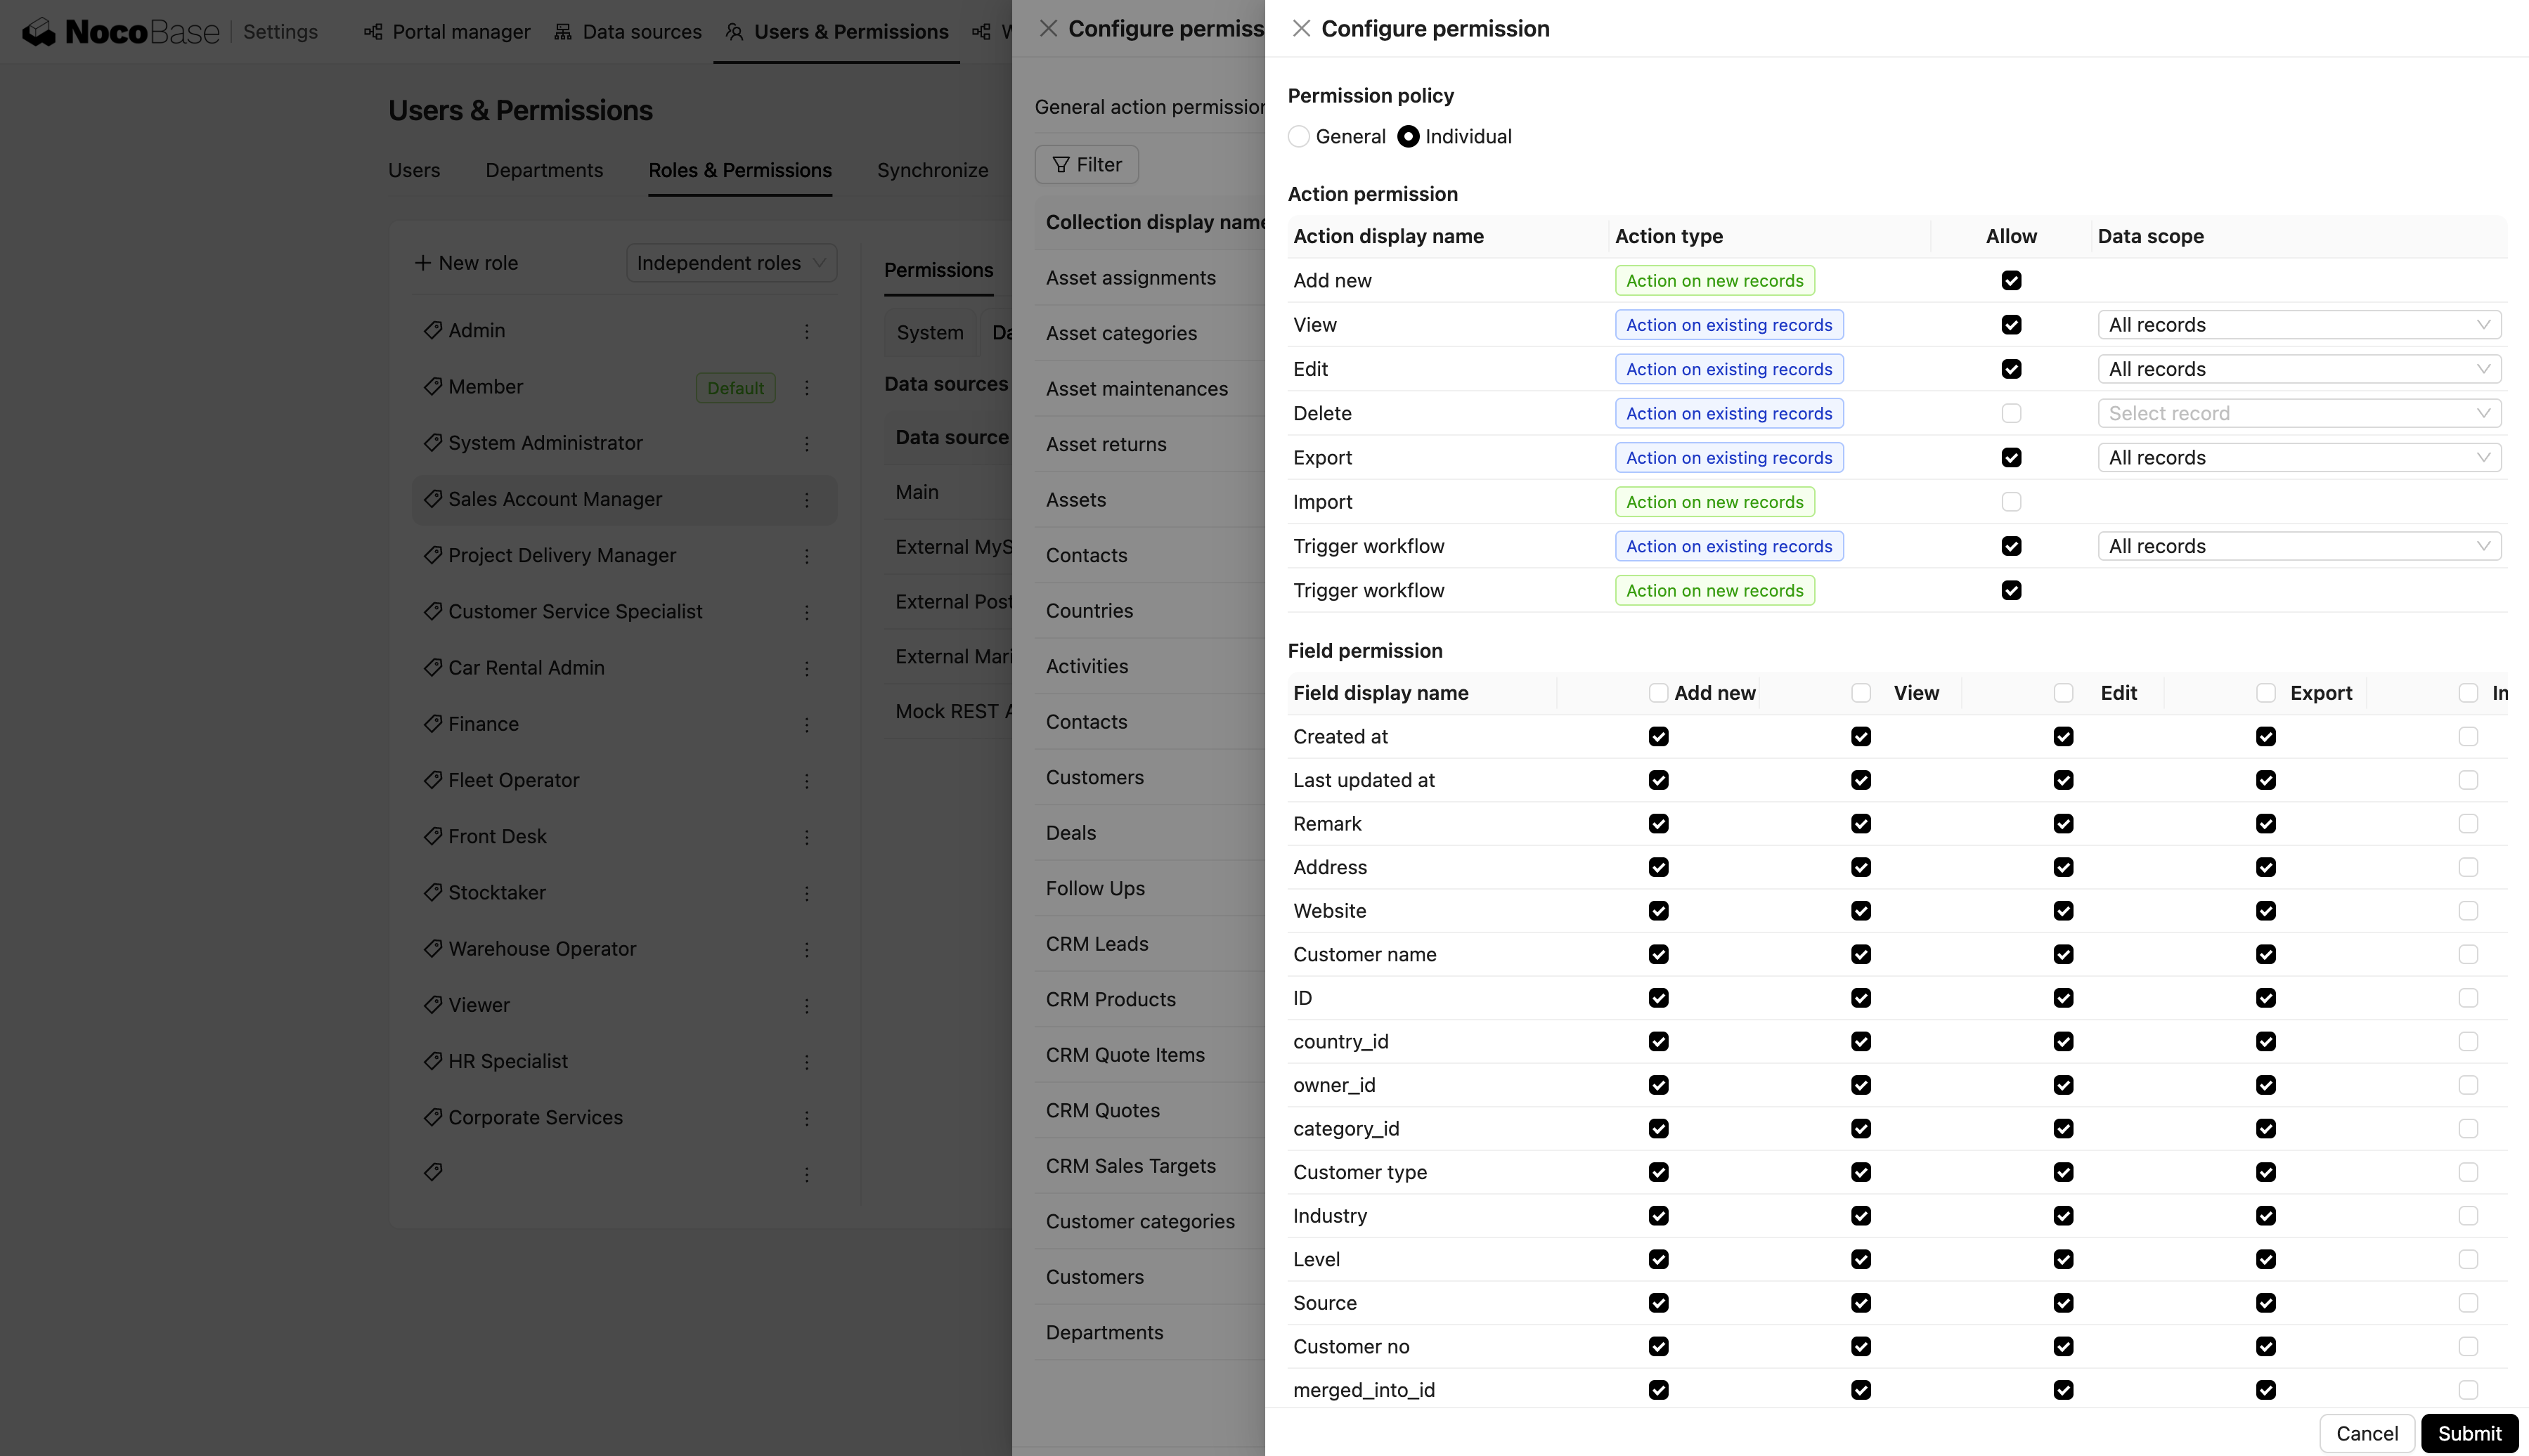The image size is (2529, 1456).
Task: Open the Synchronize tab
Action: [932, 170]
